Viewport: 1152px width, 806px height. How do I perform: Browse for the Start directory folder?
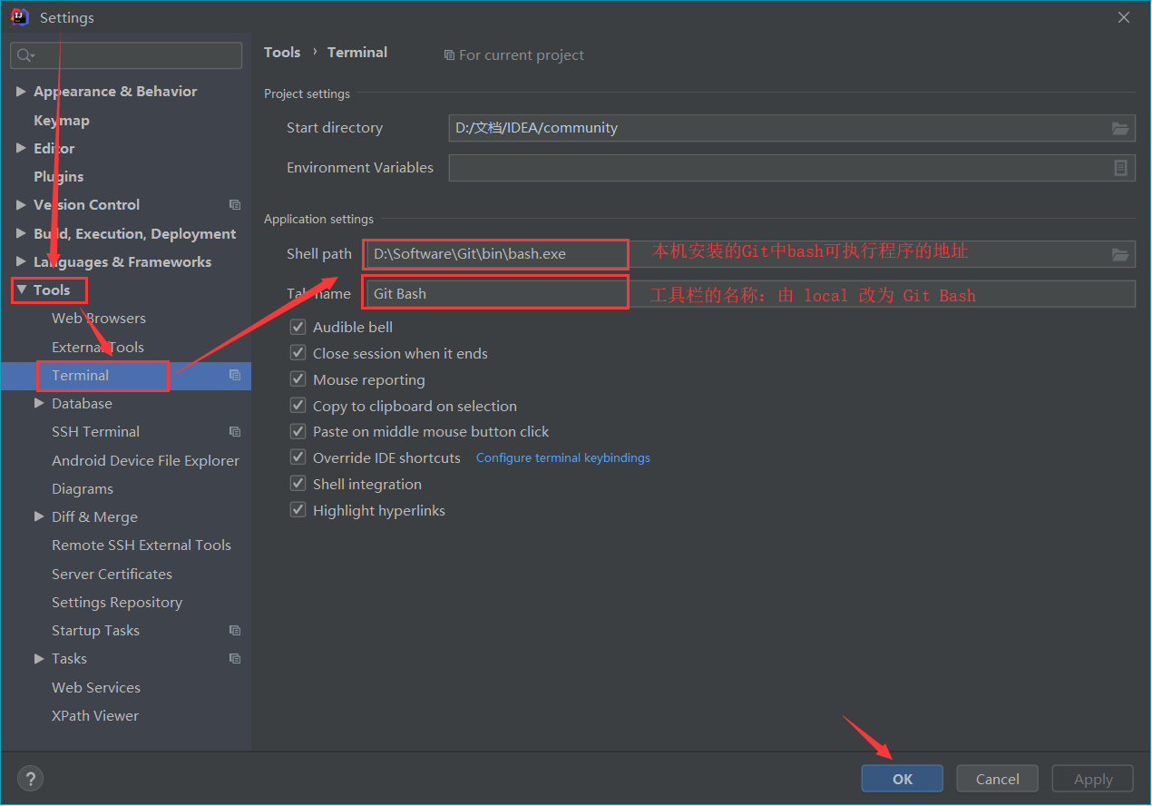[x=1121, y=128]
